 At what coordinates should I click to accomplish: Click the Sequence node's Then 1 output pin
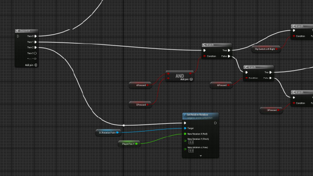tap(36, 42)
